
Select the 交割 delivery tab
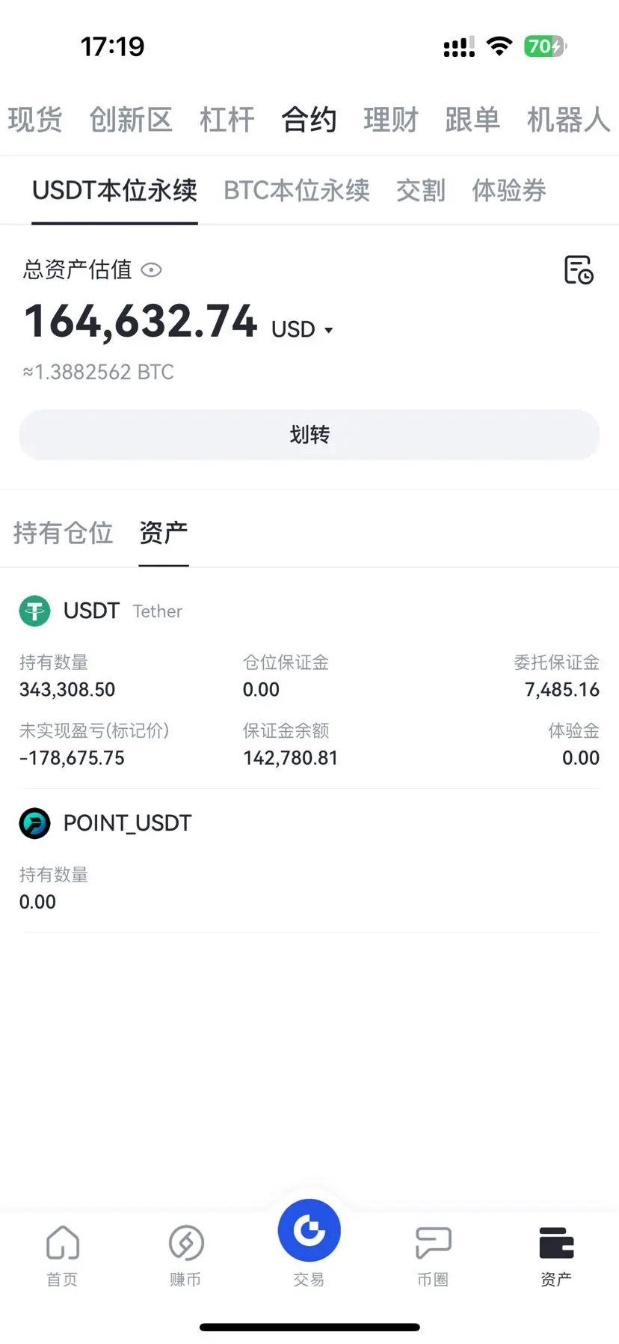click(421, 190)
